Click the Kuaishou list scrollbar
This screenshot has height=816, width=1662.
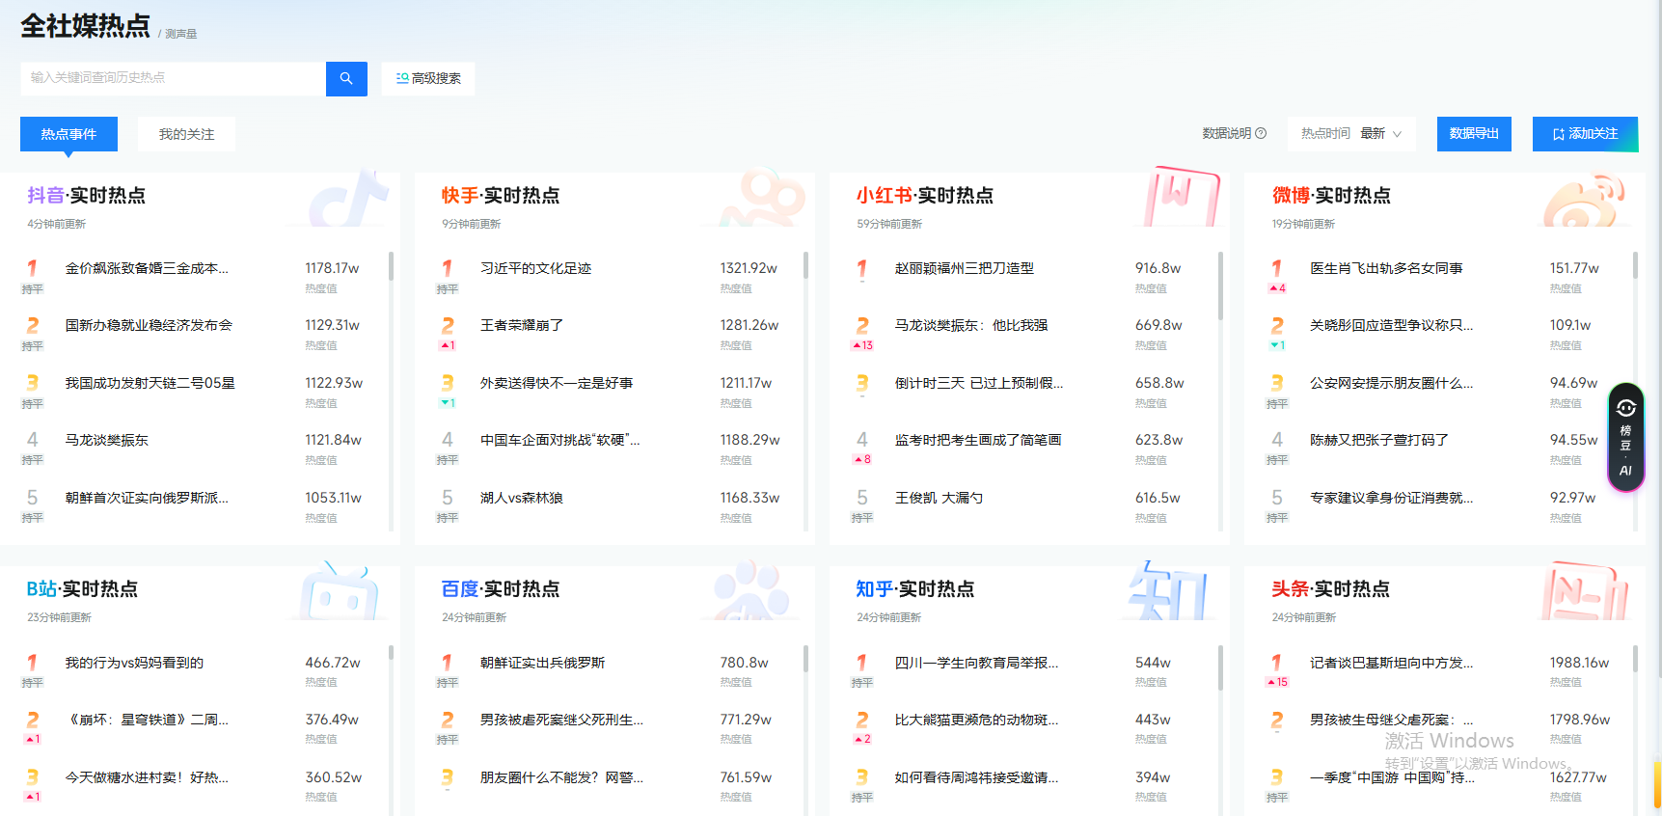click(805, 266)
